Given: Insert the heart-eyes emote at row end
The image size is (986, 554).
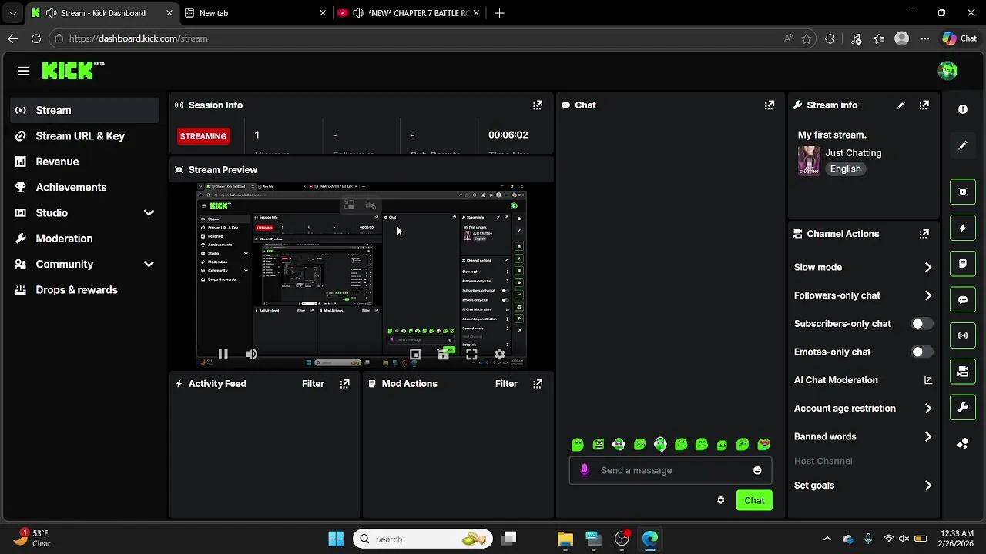Looking at the screenshot, I should 763,444.
